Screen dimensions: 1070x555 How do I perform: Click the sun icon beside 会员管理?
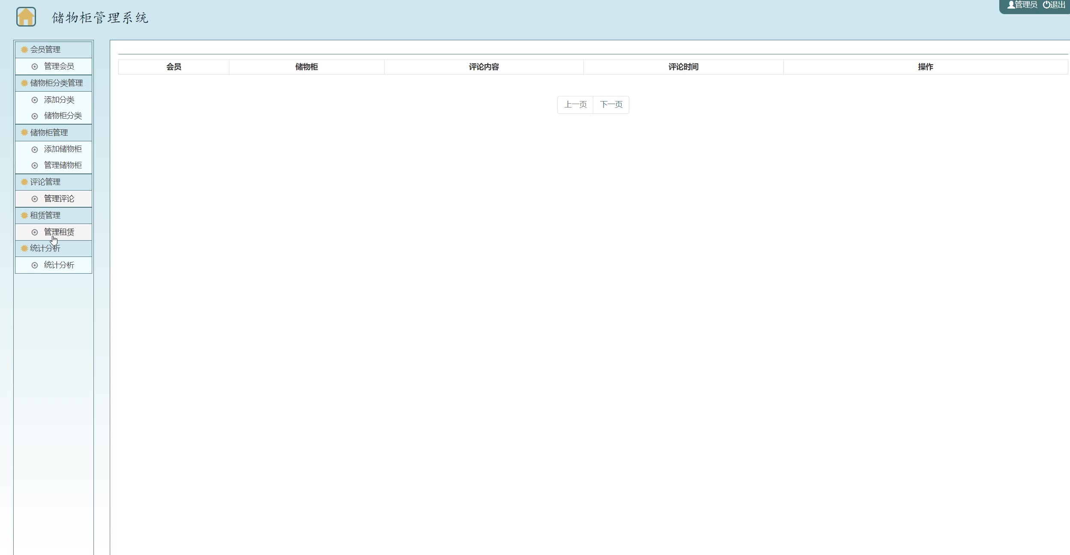tap(24, 50)
